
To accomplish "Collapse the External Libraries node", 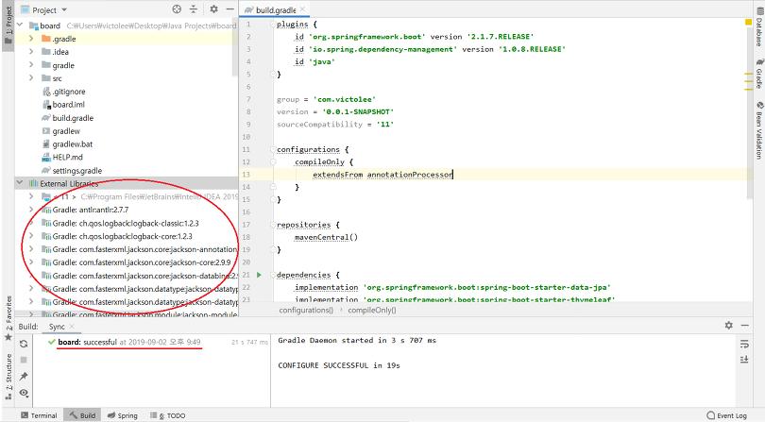I will tap(20, 183).
